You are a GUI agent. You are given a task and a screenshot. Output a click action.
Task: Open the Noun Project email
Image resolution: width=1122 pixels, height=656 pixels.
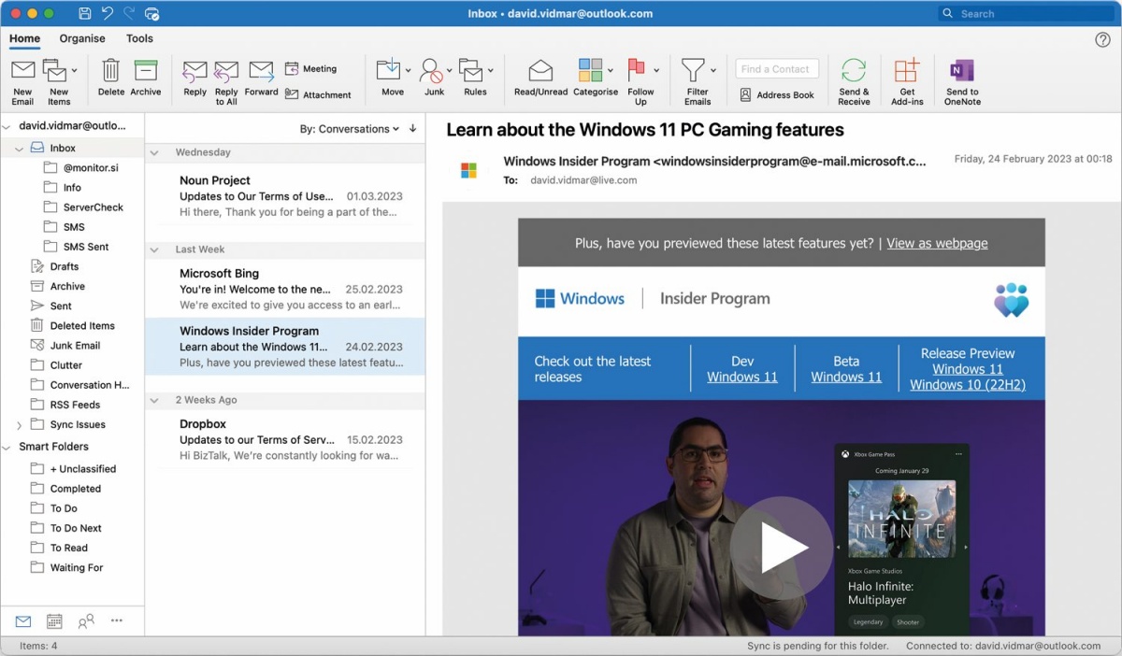pyautogui.click(x=285, y=196)
